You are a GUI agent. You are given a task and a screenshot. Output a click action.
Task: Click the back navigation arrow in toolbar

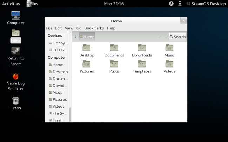coord(160,37)
